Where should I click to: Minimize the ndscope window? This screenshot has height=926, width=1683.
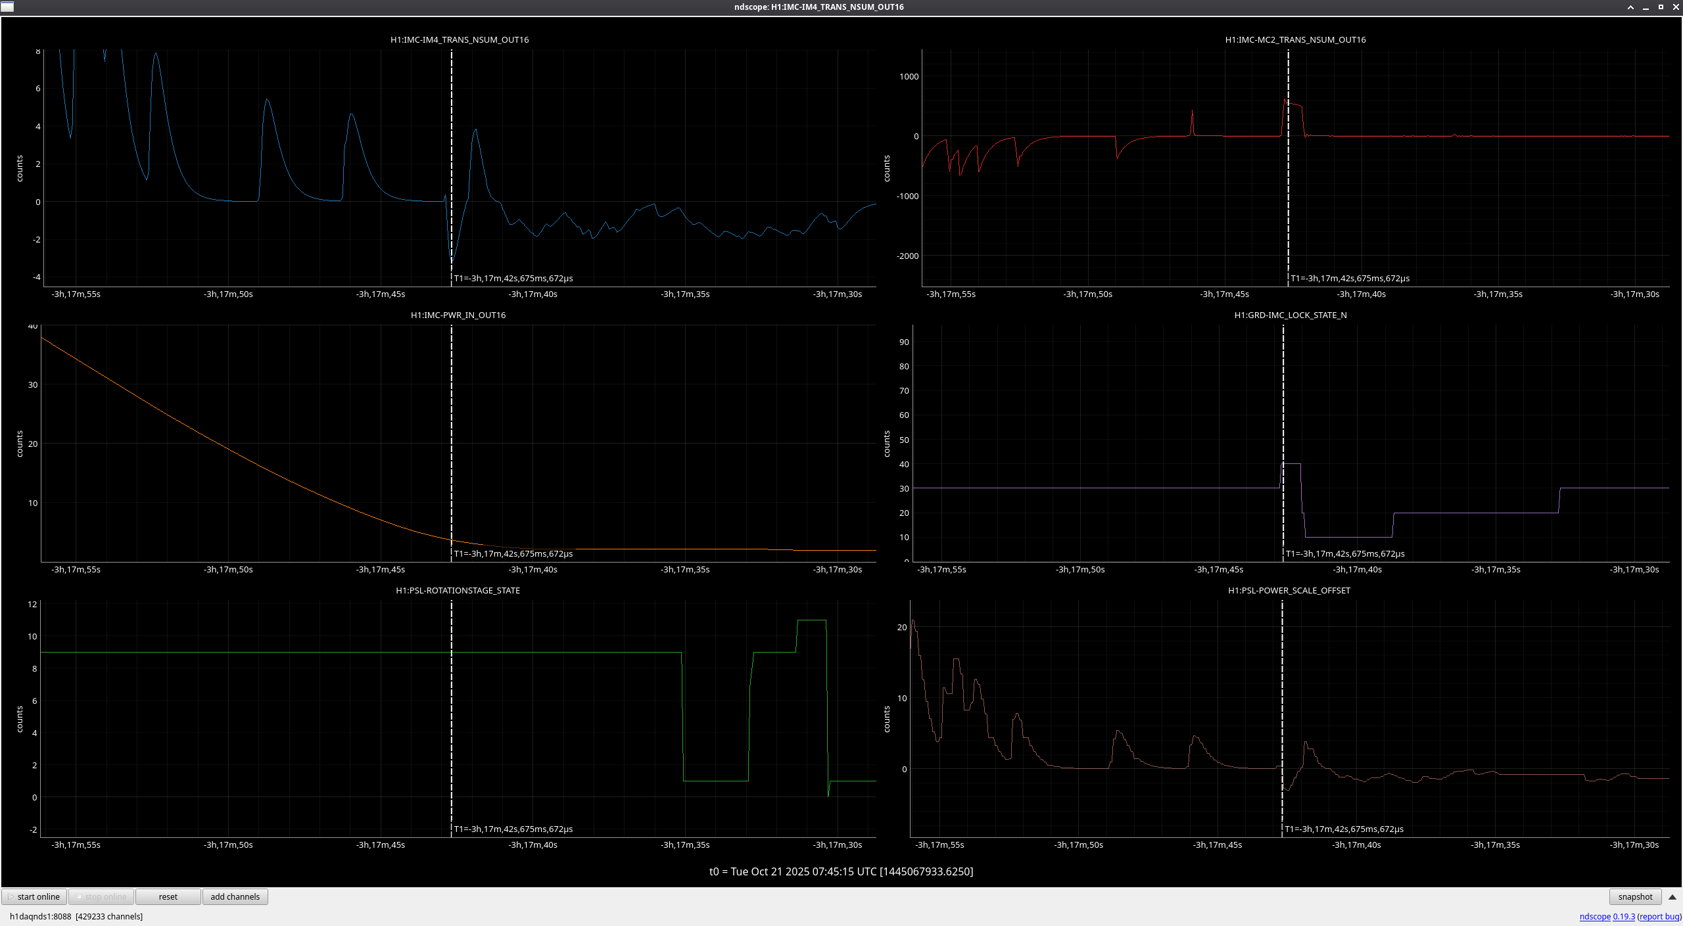tap(1646, 7)
